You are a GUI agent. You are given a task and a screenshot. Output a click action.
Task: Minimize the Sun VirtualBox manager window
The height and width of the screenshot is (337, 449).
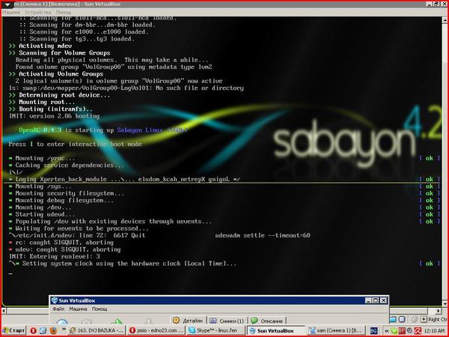coord(368,300)
